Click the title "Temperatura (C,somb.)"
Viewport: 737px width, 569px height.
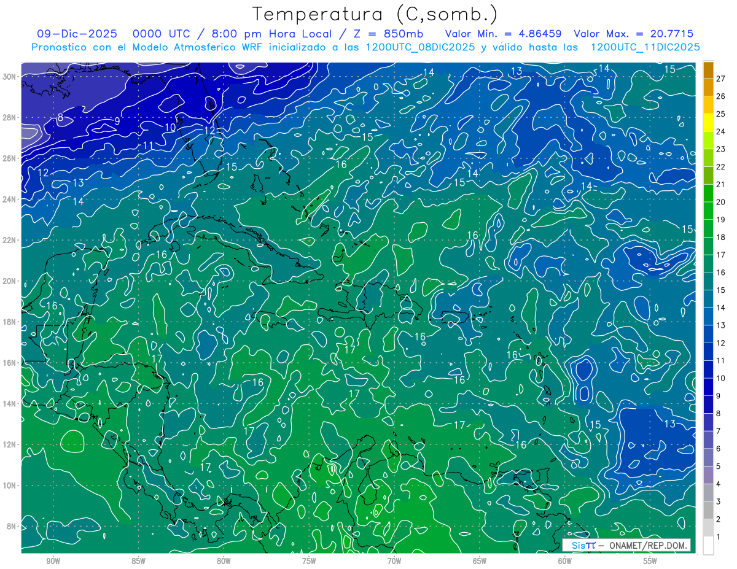coord(375,14)
